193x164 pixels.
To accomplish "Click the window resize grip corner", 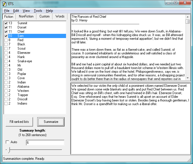I will 189,160.
